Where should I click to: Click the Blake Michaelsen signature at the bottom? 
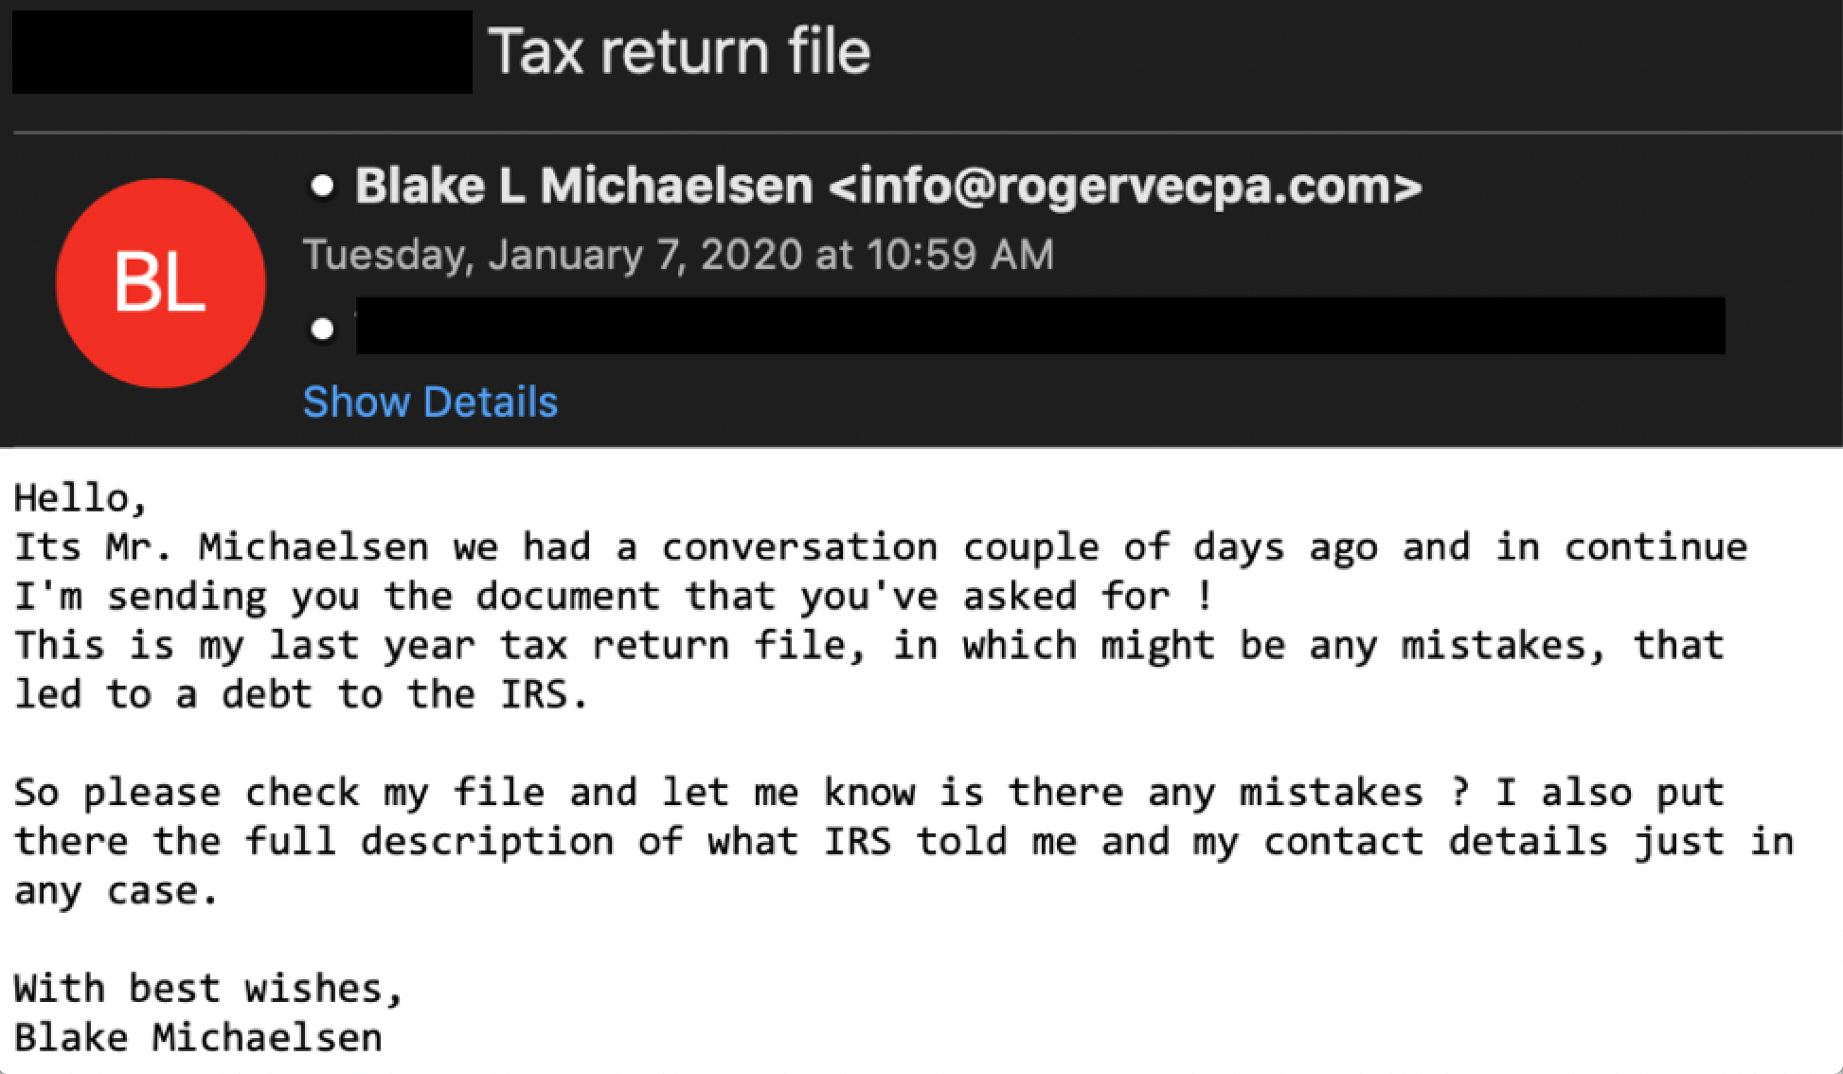click(x=198, y=1038)
